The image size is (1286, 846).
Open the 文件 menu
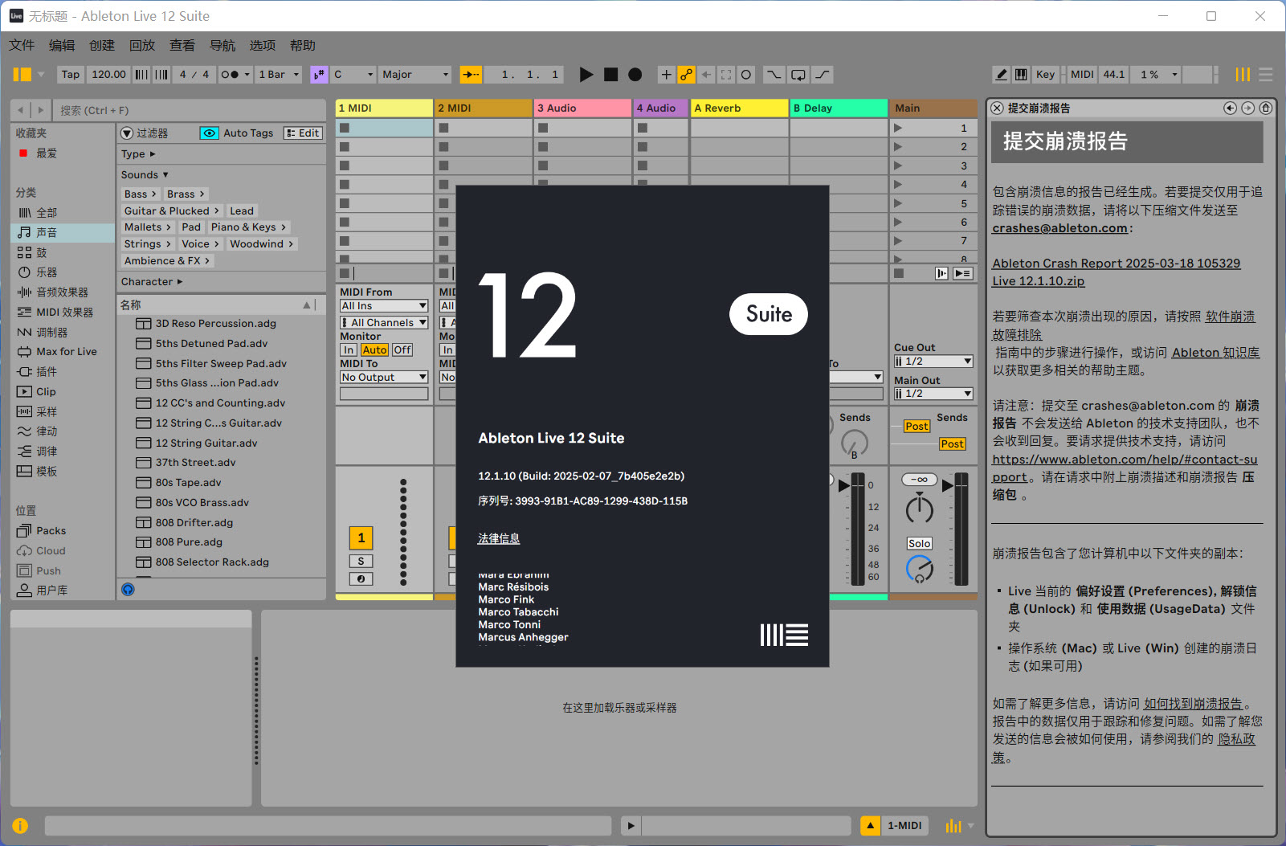pos(22,46)
